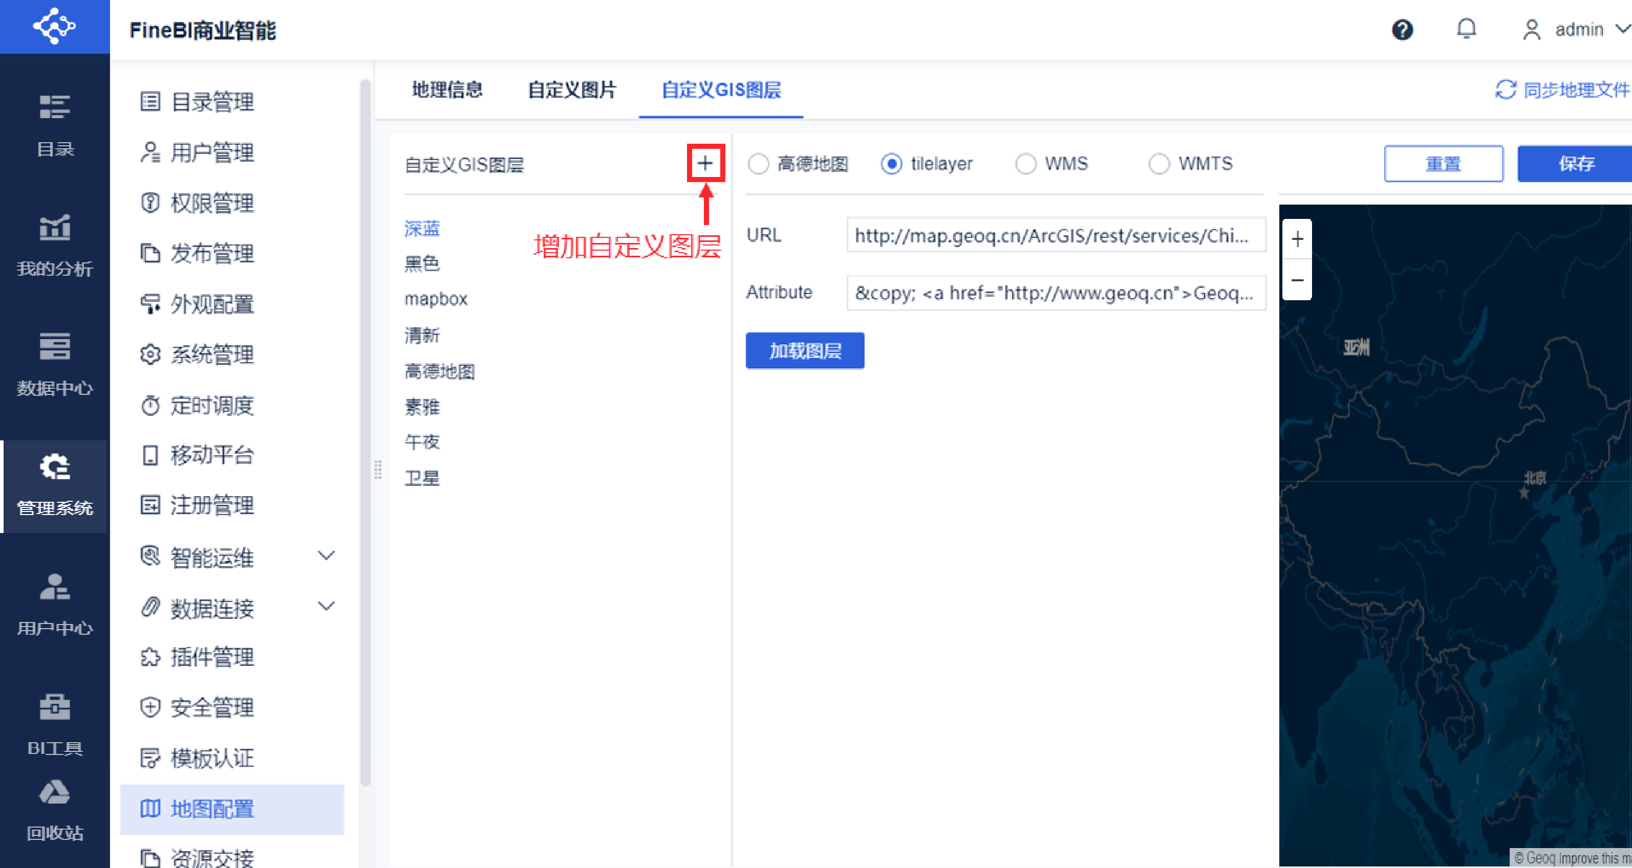The image size is (1632, 868).
Task: Click the 同步地理文件 refresh icon
Action: (x=1505, y=90)
